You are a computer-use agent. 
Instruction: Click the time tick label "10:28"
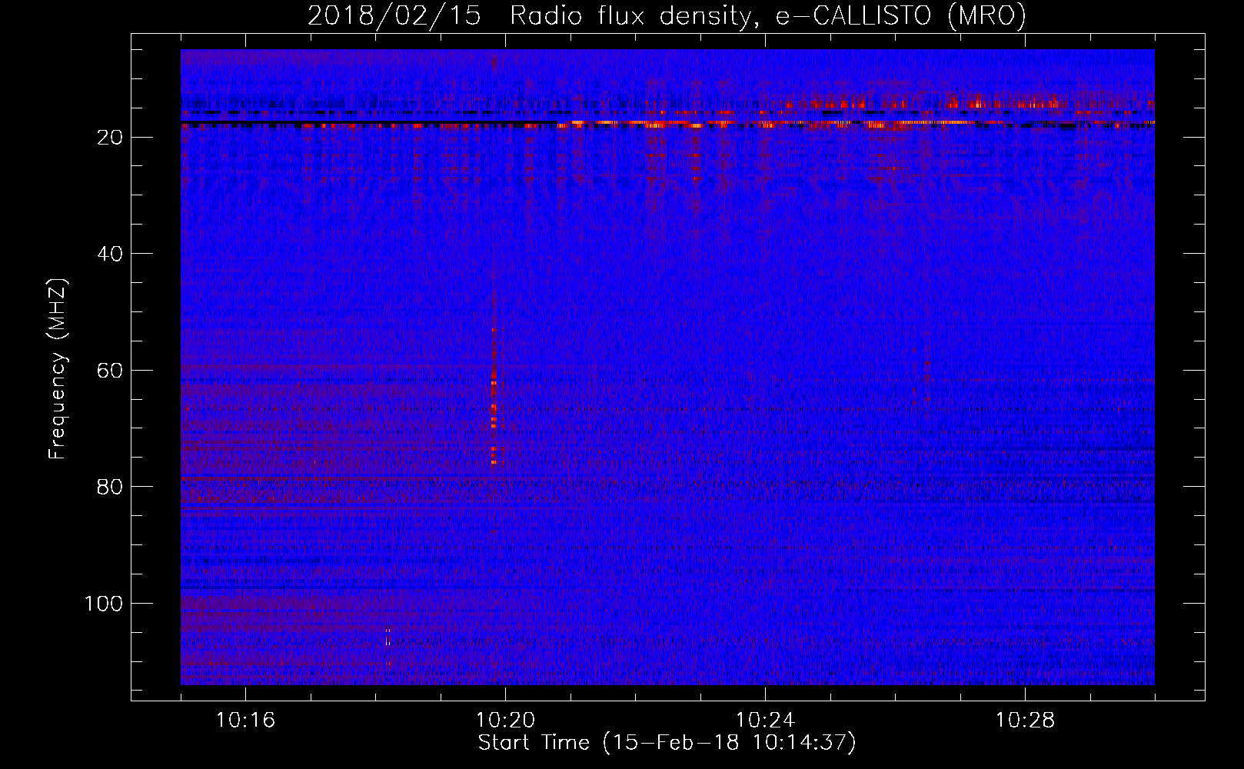coord(1025,721)
